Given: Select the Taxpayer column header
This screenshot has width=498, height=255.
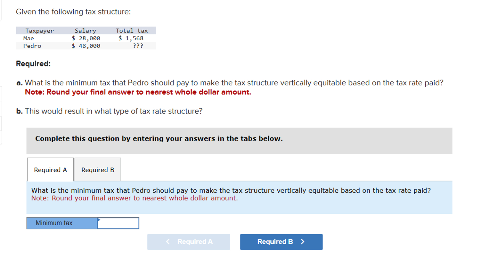Looking at the screenshot, I should point(39,31).
